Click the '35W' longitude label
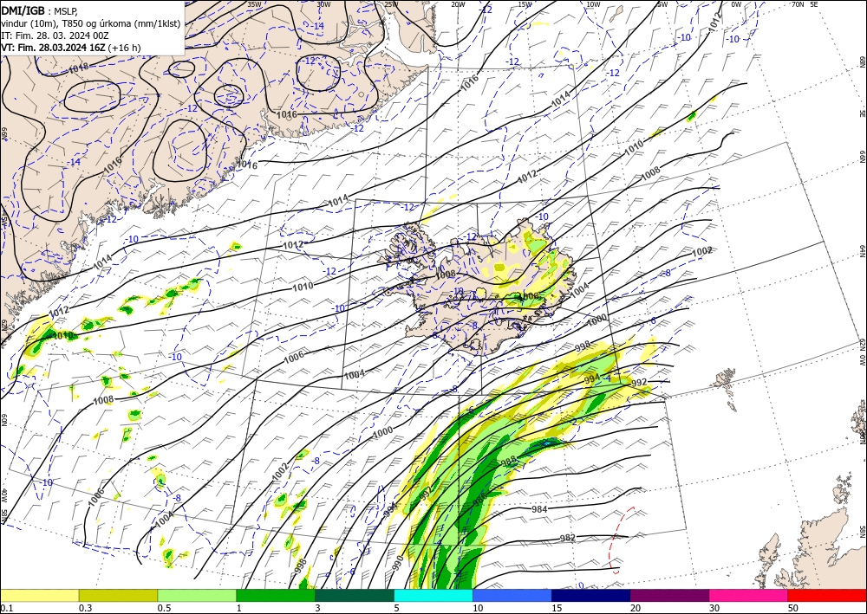The height and width of the screenshot is (614, 867). click(254, 4)
